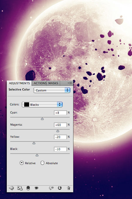Screen dimensions: 132x199
Task: Click the return to adjustment list arrow
Action: click(x=11, y=188)
